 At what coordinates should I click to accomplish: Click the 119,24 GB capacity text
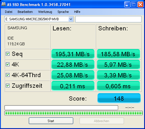[16, 44]
